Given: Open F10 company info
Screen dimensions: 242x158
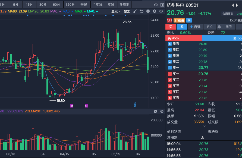Looking at the screenshot, I should click(x=210, y=27).
